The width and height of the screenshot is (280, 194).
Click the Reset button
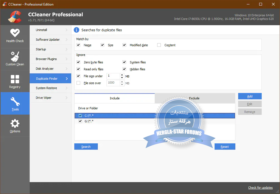click(225, 147)
